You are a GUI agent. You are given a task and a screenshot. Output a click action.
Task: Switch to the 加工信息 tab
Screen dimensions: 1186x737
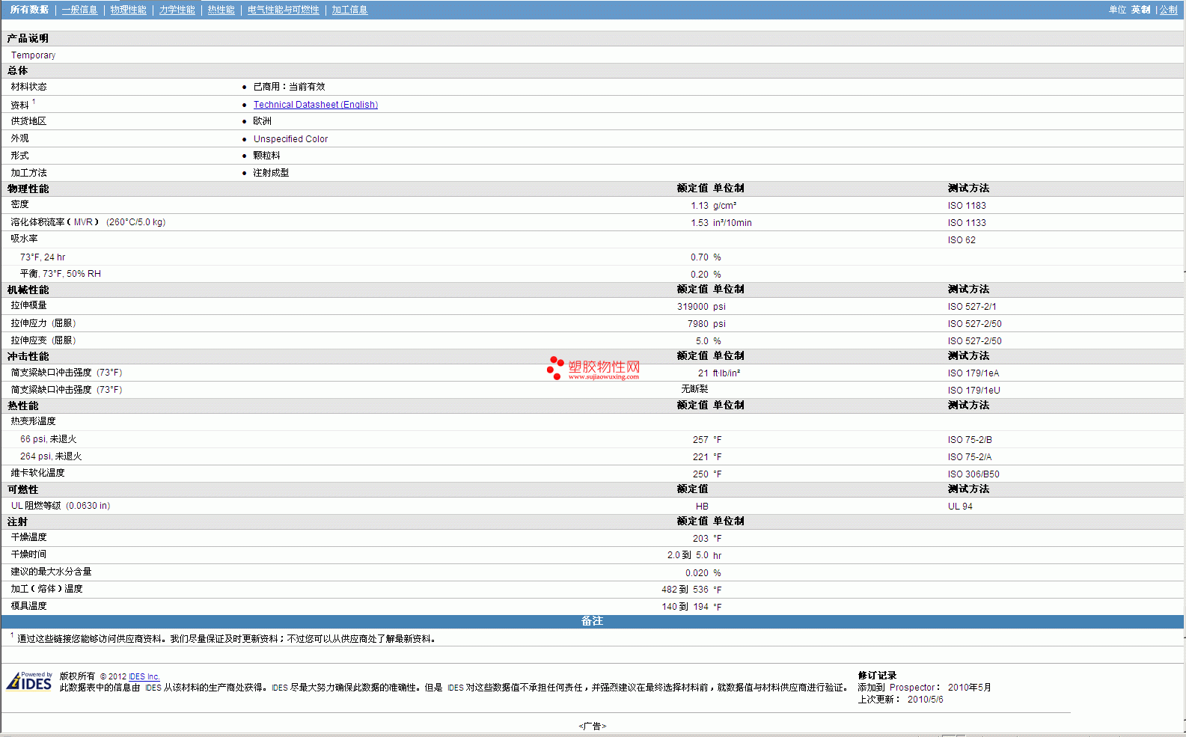point(349,10)
